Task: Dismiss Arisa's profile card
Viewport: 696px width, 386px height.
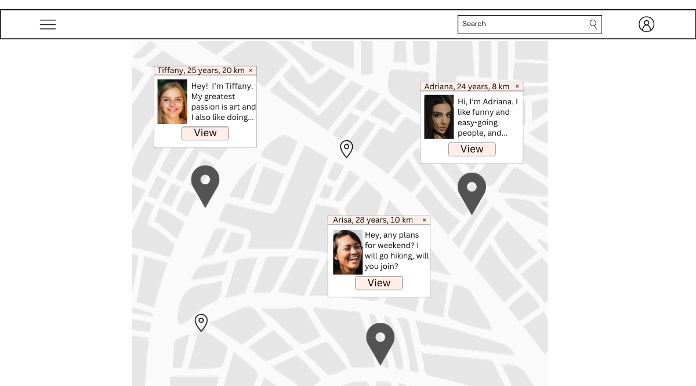Action: (424, 220)
